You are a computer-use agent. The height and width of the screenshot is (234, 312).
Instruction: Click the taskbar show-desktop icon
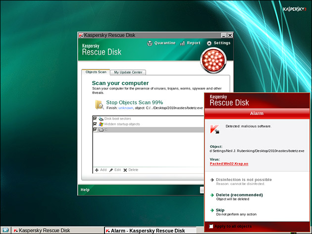coord(5,230)
